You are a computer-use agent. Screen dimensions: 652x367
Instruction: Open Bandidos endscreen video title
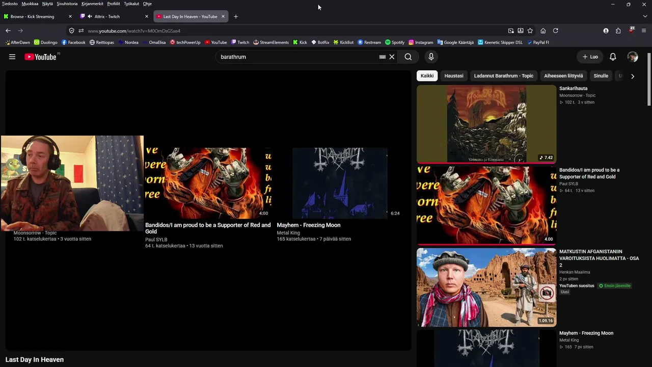coord(208,228)
